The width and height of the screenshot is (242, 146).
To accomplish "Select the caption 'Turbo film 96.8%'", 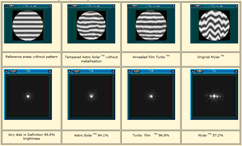I will click(151, 135).
